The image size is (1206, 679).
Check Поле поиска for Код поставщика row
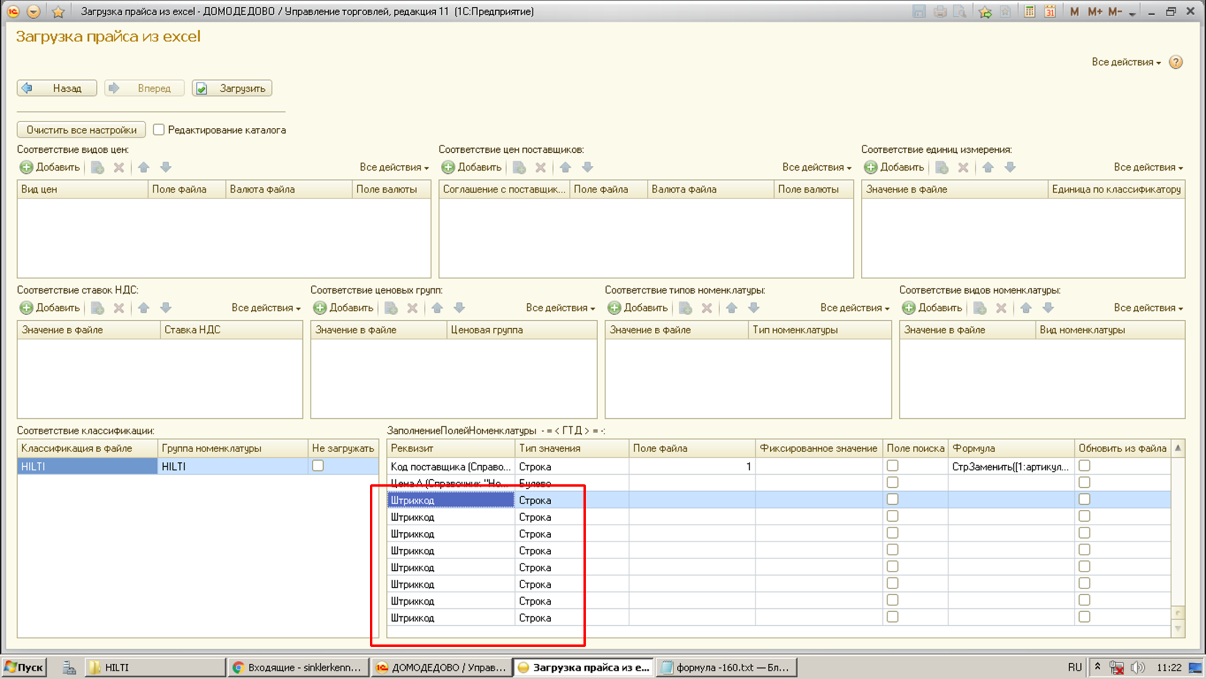(x=892, y=466)
